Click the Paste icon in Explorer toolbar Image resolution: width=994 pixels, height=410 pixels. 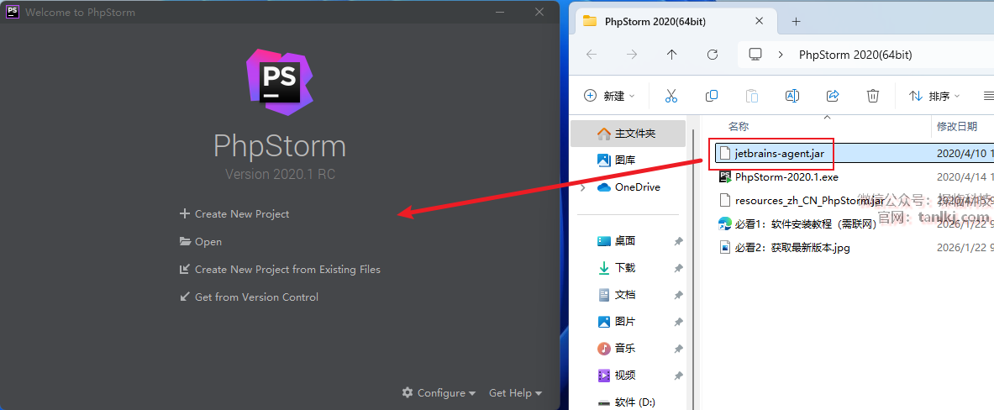752,96
